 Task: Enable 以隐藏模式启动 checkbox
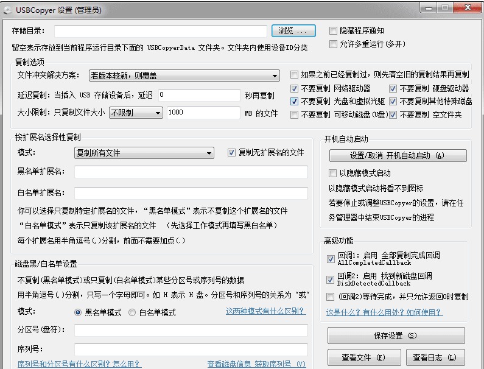click(x=332, y=173)
